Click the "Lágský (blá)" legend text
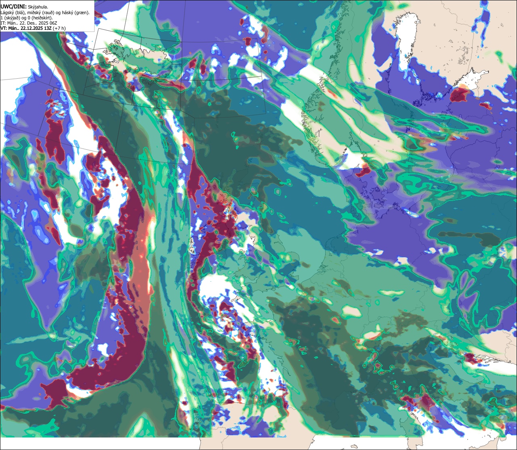This screenshot has width=517, height=450. pyautogui.click(x=12, y=13)
